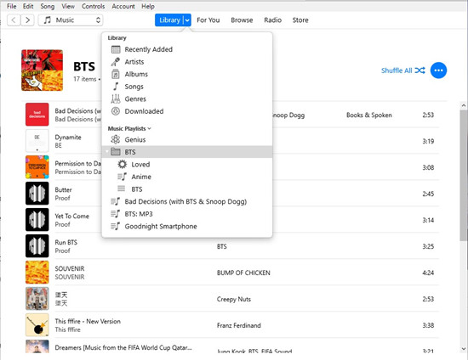This screenshot has height=360, width=468.
Task: Click the Butter Proof album thumbnail
Action: [x=37, y=194]
